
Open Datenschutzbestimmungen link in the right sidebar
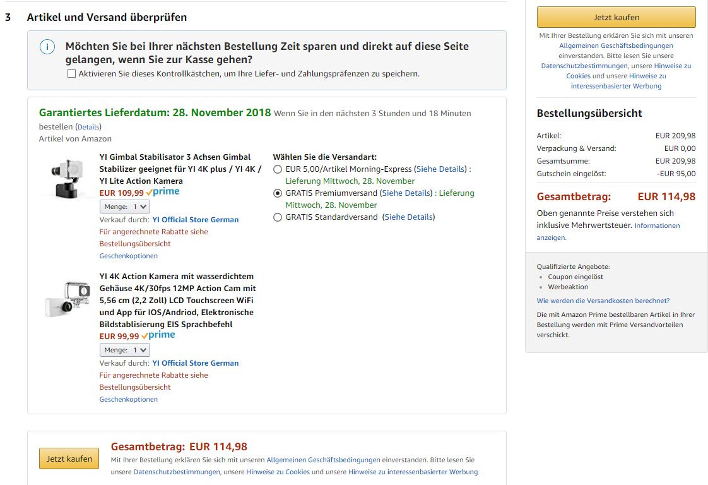click(584, 66)
